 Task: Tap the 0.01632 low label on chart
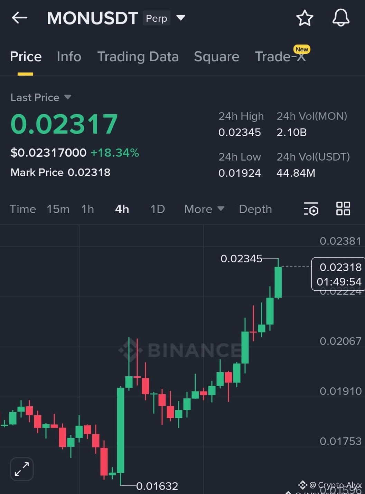click(157, 486)
